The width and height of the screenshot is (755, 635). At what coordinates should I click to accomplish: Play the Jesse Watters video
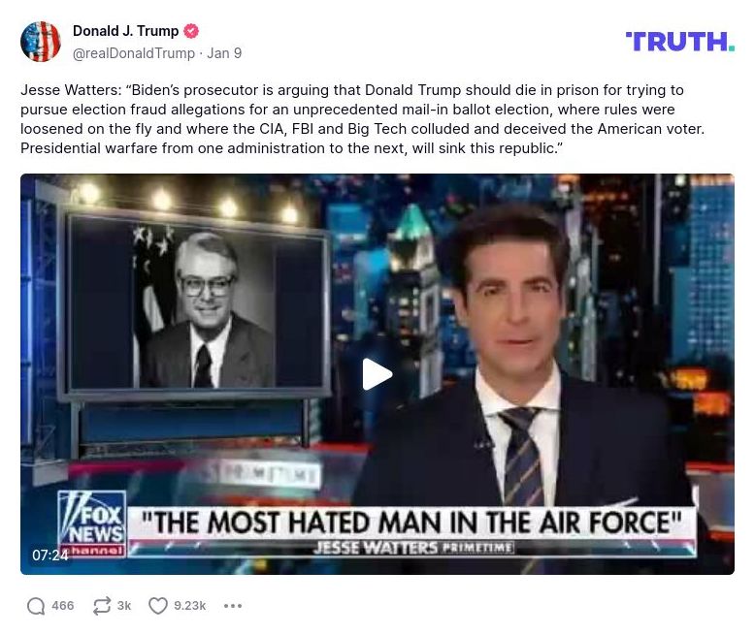pos(377,374)
